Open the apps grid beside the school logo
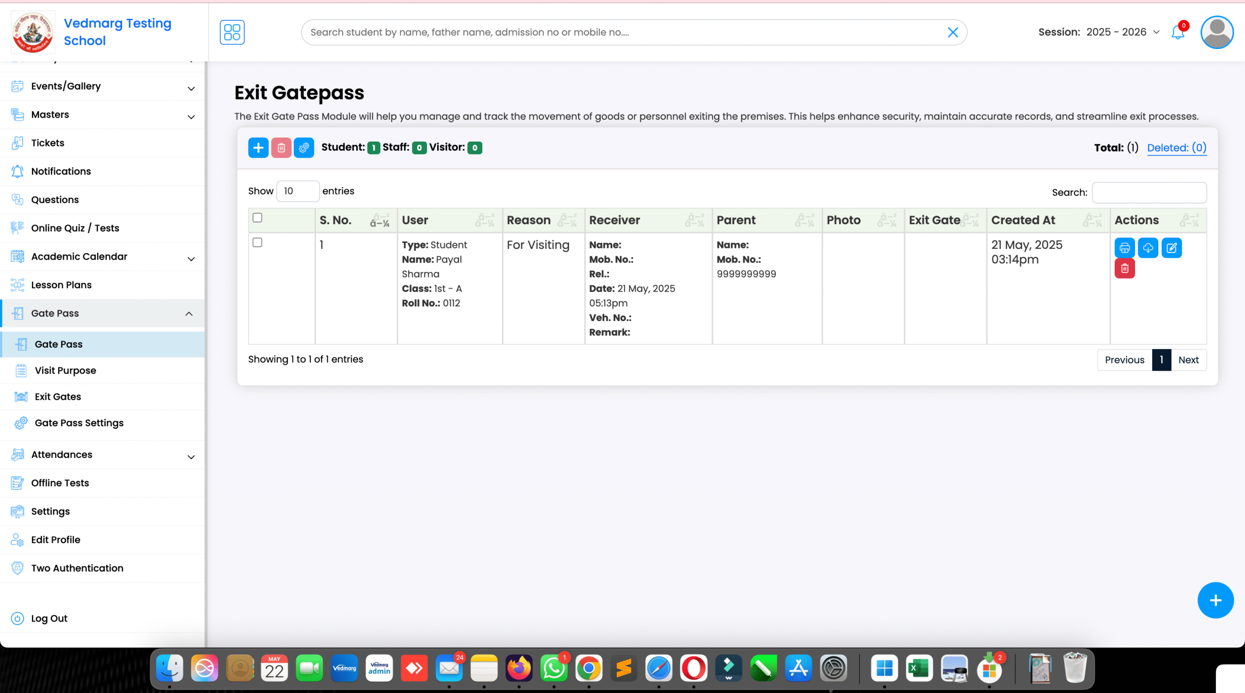Image resolution: width=1245 pixels, height=693 pixels. point(232,32)
